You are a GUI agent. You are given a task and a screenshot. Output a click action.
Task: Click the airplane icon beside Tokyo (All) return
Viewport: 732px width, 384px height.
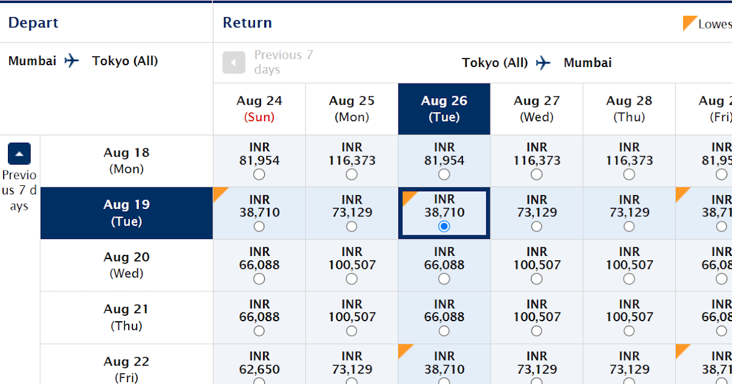coord(543,63)
